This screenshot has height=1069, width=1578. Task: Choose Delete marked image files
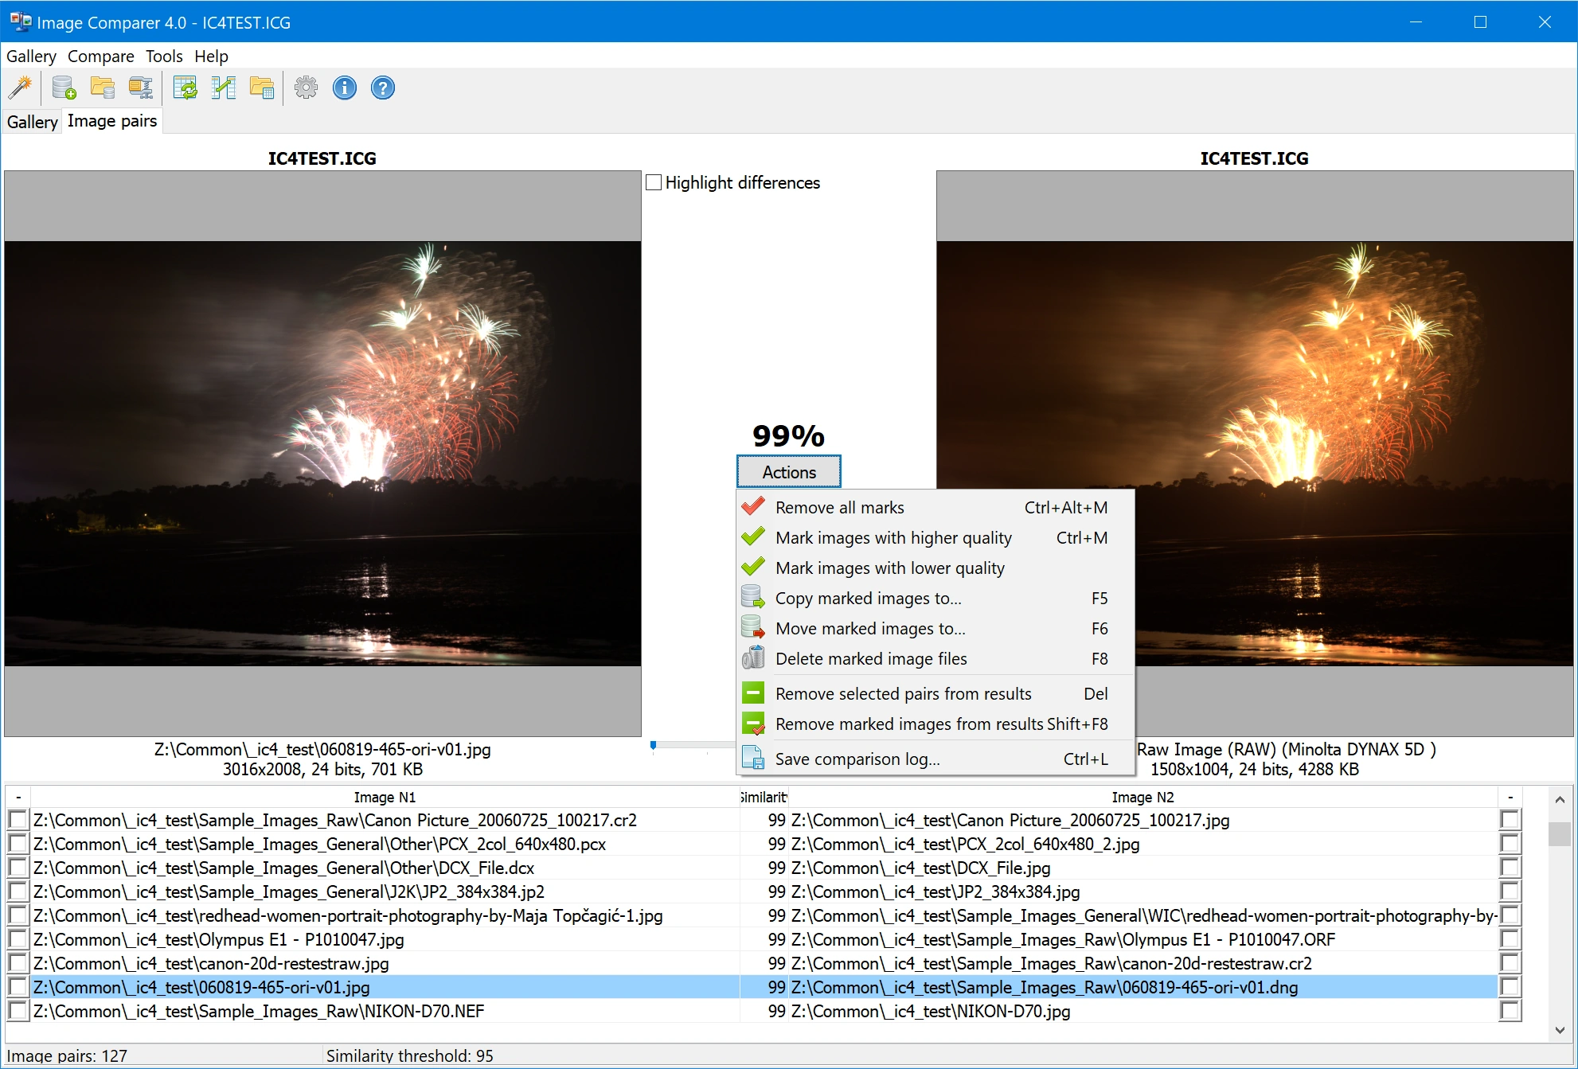tap(935, 658)
